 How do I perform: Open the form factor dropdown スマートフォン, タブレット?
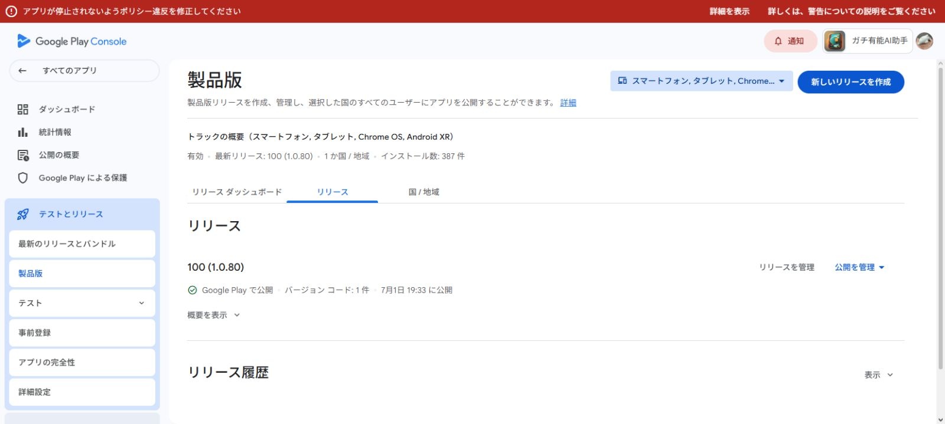[702, 81]
